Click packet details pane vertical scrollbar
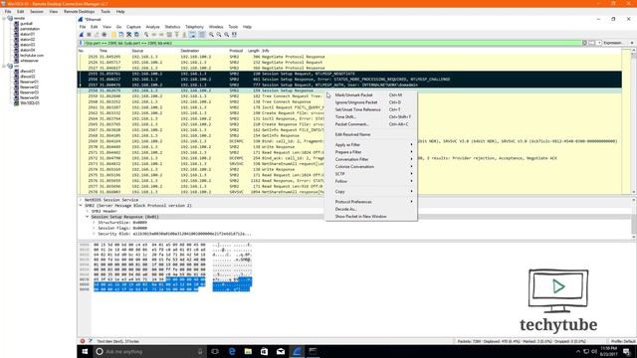Viewport: 637px width, 358px height. tap(634, 219)
